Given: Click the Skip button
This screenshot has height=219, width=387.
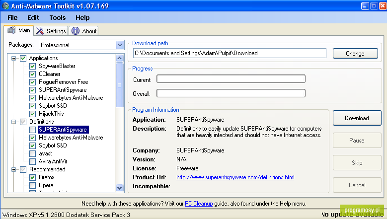Looking at the screenshot, I should 357,163.
